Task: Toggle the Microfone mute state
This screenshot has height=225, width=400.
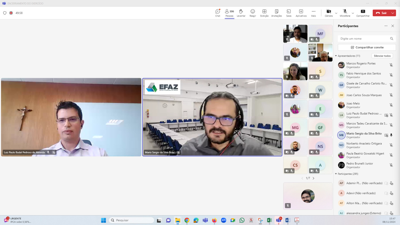Action: (345, 13)
